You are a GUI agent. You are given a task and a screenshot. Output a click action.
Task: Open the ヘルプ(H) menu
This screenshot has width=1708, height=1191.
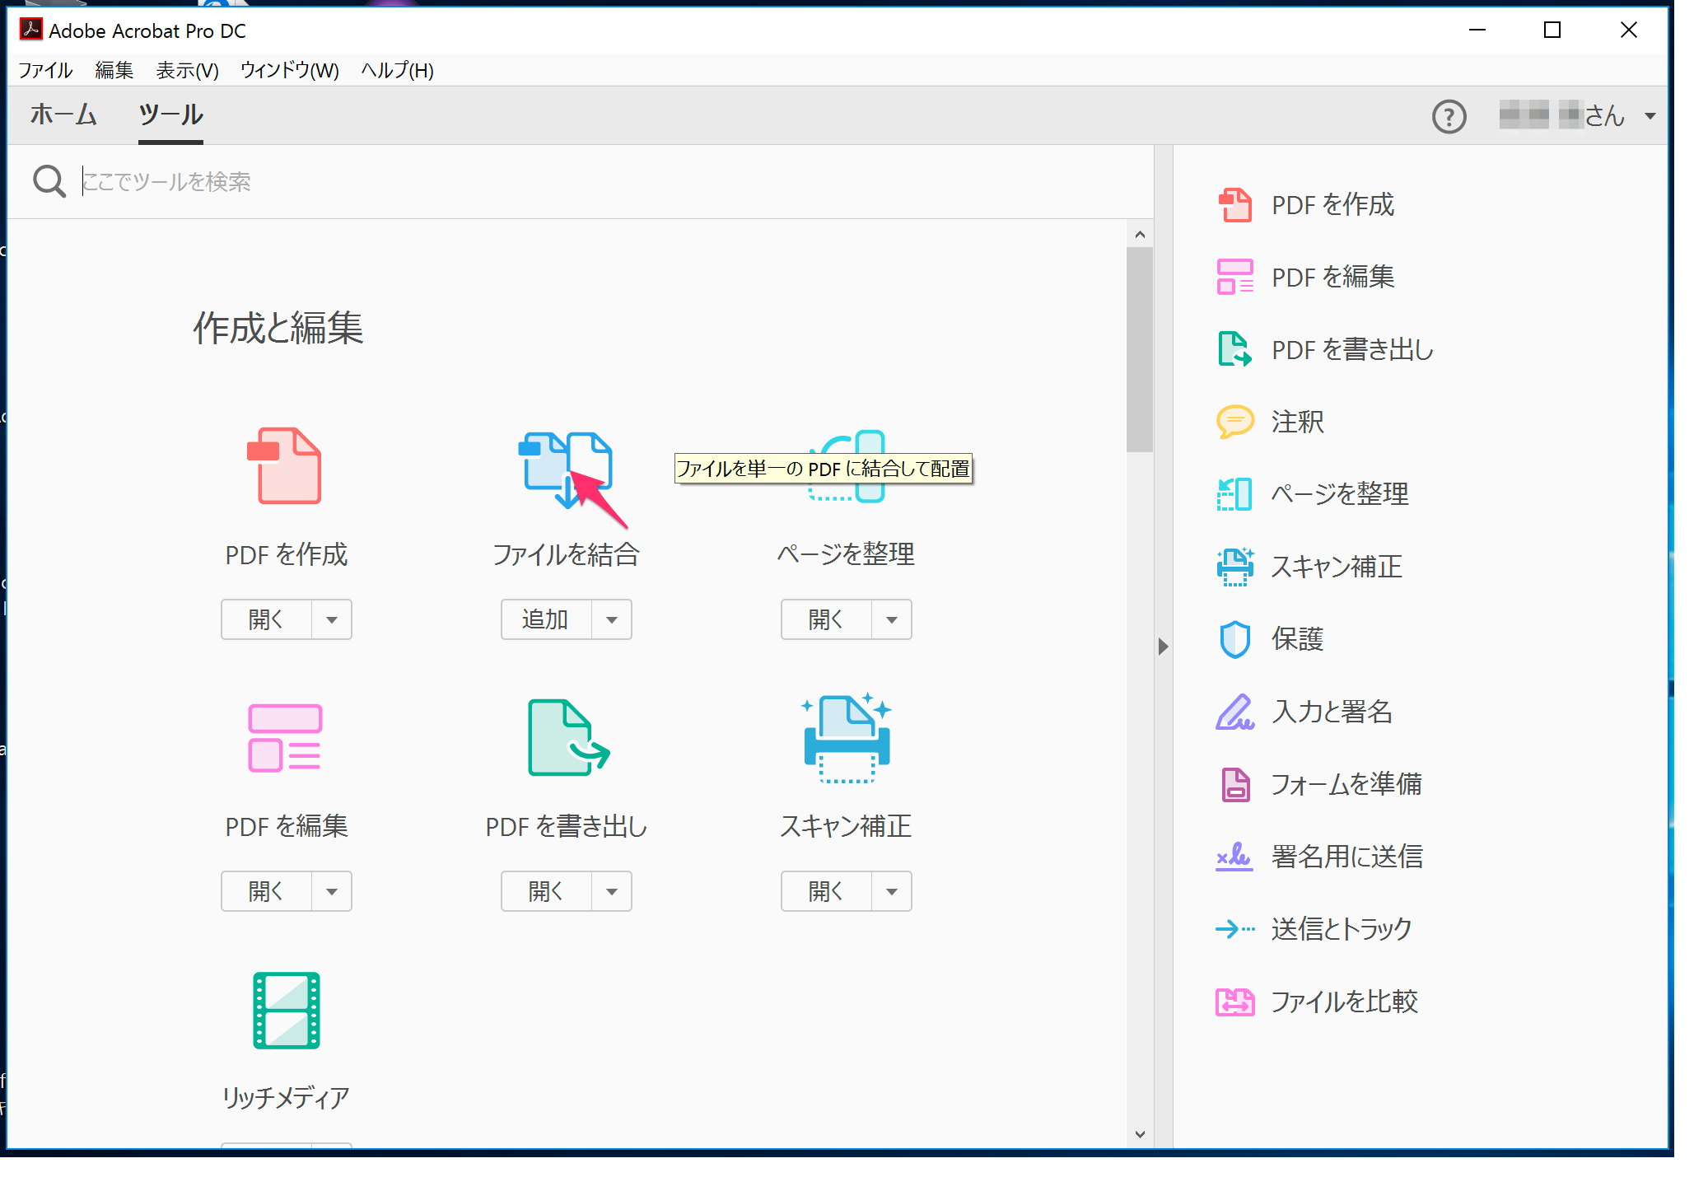pyautogui.click(x=398, y=70)
